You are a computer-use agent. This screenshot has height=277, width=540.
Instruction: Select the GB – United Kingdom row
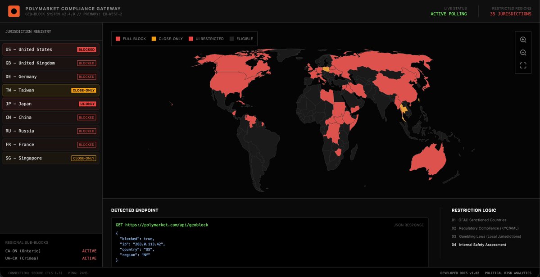(x=51, y=63)
